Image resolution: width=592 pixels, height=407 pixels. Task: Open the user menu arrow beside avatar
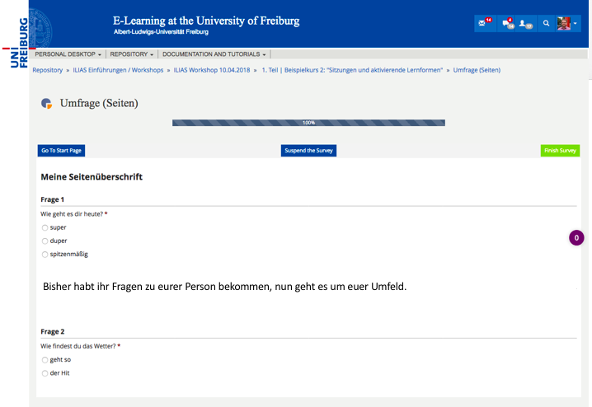pyautogui.click(x=576, y=23)
